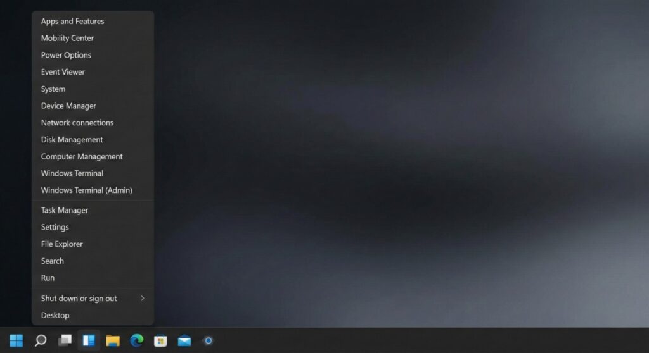Open Event Viewer from the menu
The height and width of the screenshot is (353, 649).
63,72
